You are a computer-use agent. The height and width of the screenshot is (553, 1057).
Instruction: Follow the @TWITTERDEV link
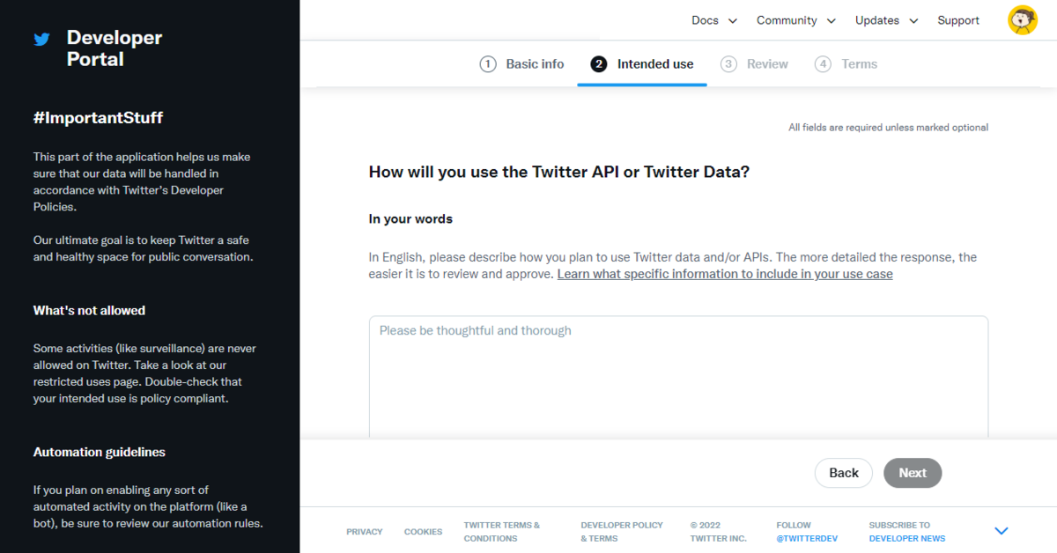[x=807, y=537]
